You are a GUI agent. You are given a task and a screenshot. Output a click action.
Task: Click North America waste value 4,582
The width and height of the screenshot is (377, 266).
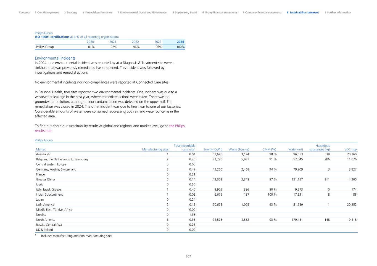pyautogui.click(x=245, y=220)
